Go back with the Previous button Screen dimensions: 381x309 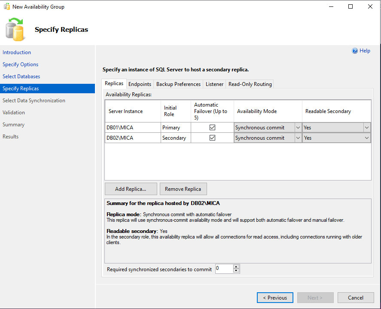click(x=275, y=298)
